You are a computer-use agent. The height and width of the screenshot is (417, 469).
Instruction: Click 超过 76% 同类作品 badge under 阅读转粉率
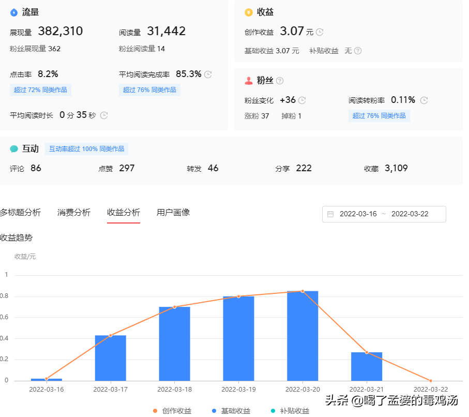tap(379, 116)
